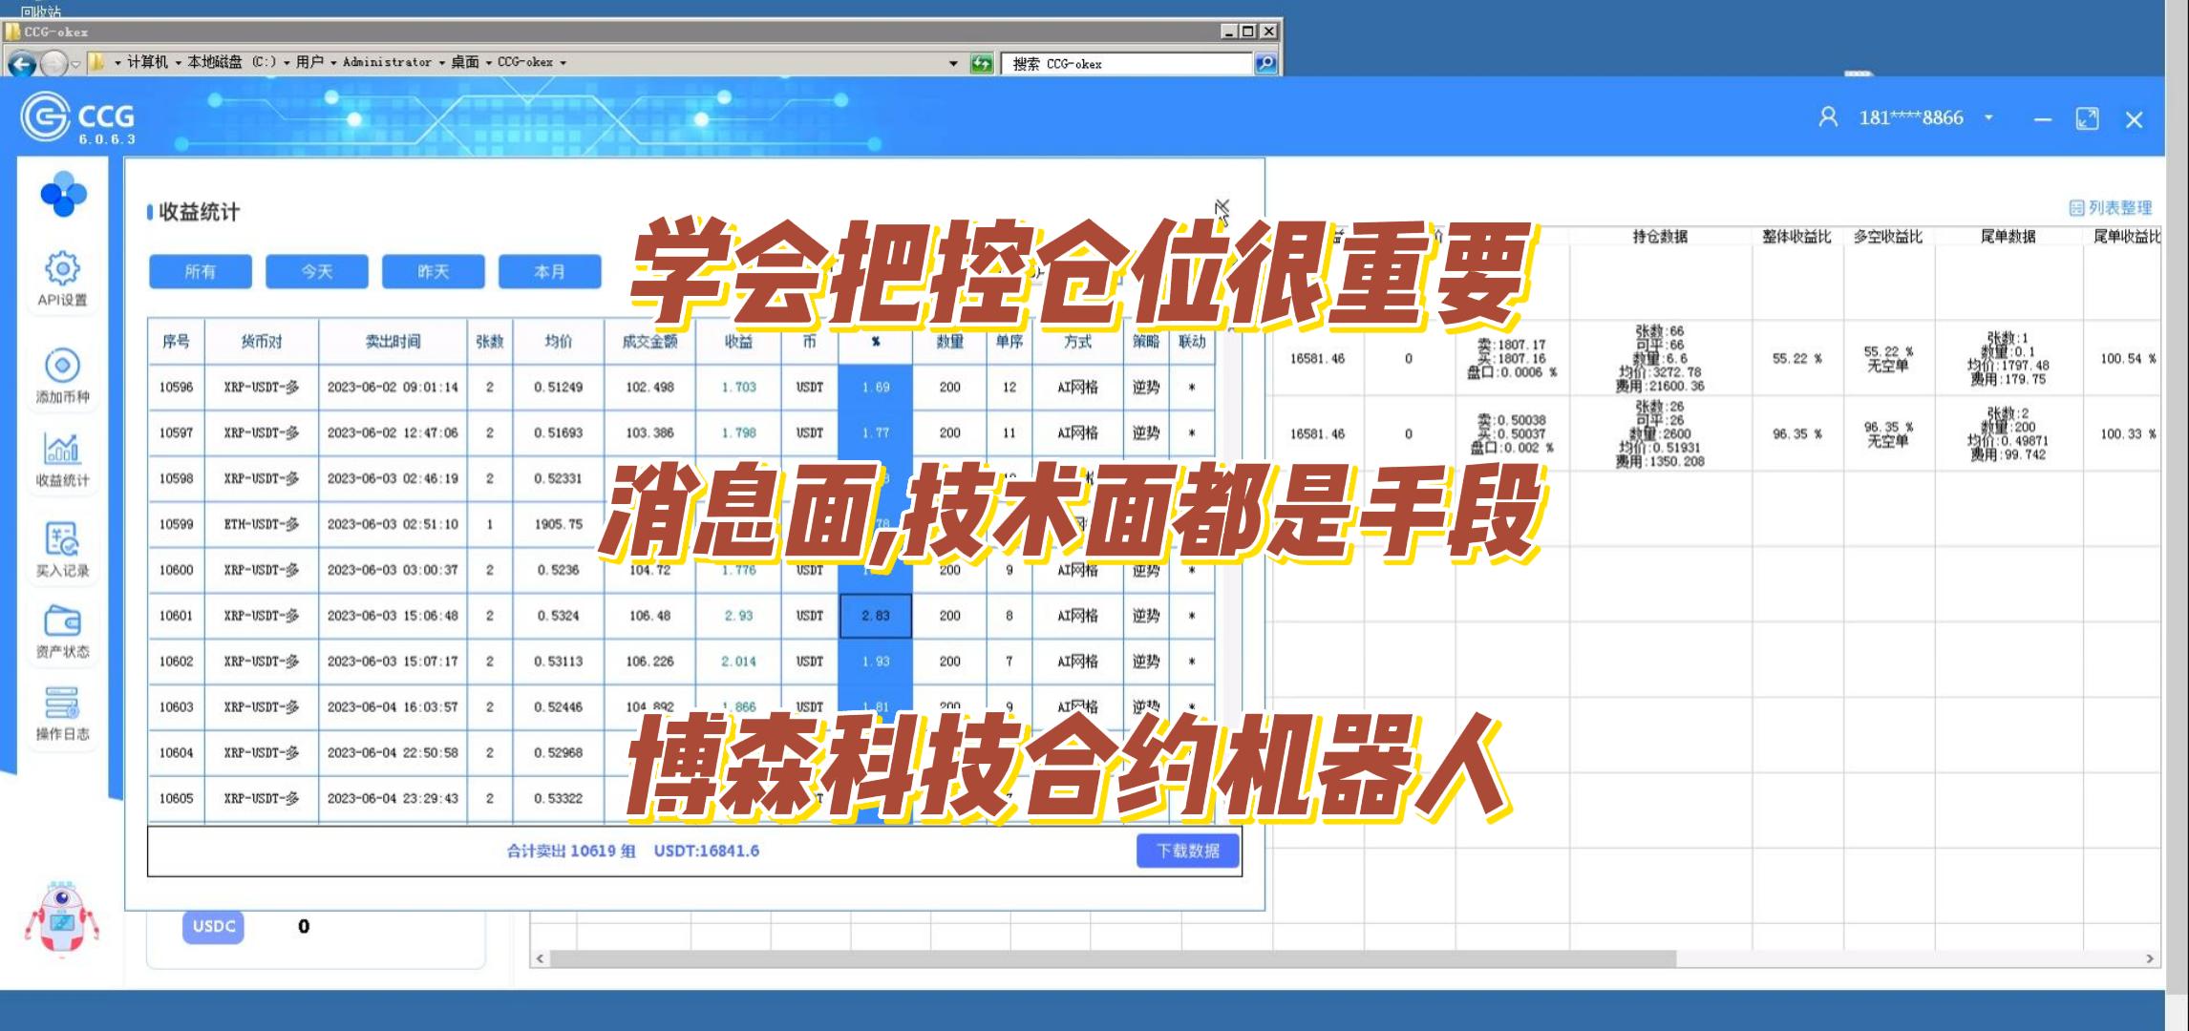This screenshot has height=1031, width=2189.
Task: Select the 本月 filter button
Action: point(550,271)
